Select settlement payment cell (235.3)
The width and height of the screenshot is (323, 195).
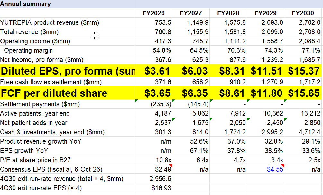154,104
